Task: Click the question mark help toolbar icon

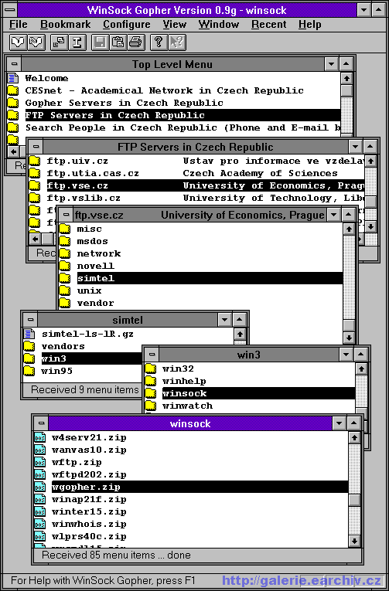Action: 159,42
